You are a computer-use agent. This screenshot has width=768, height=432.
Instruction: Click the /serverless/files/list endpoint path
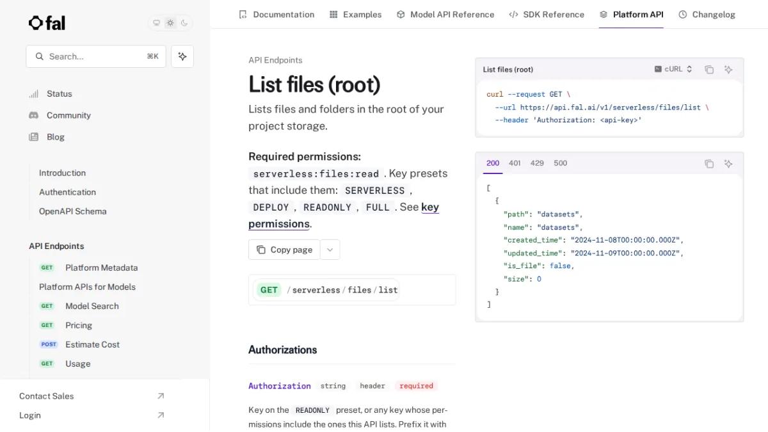click(342, 290)
